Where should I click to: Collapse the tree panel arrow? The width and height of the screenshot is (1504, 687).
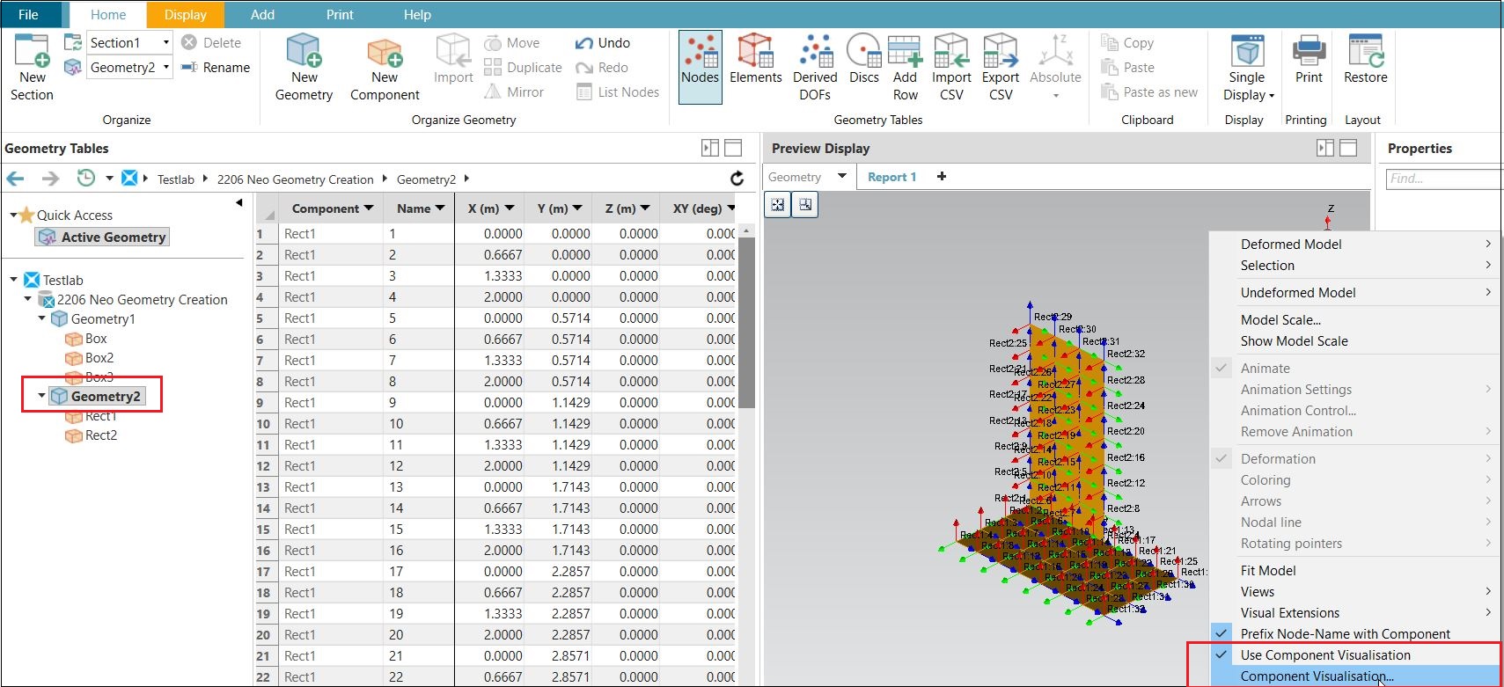tap(239, 203)
